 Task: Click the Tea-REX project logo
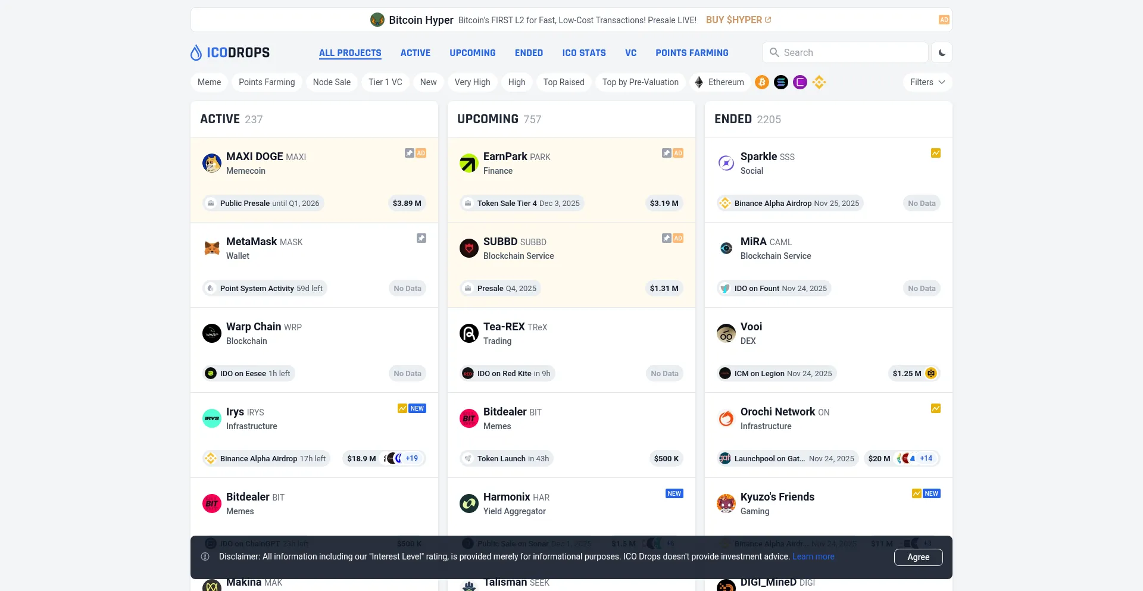click(x=469, y=333)
